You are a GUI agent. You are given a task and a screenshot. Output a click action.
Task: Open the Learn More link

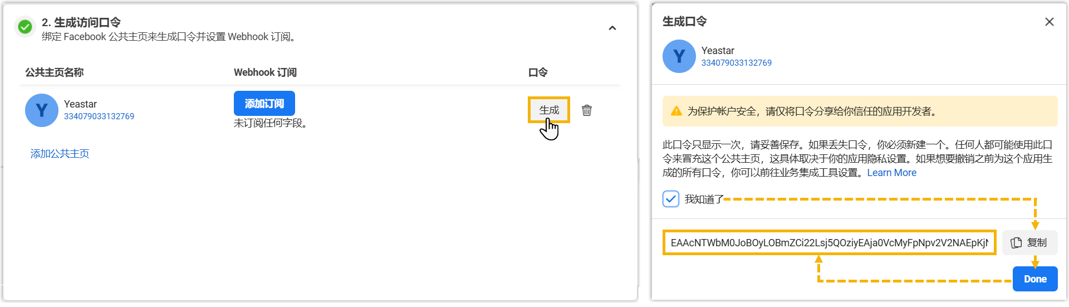892,173
